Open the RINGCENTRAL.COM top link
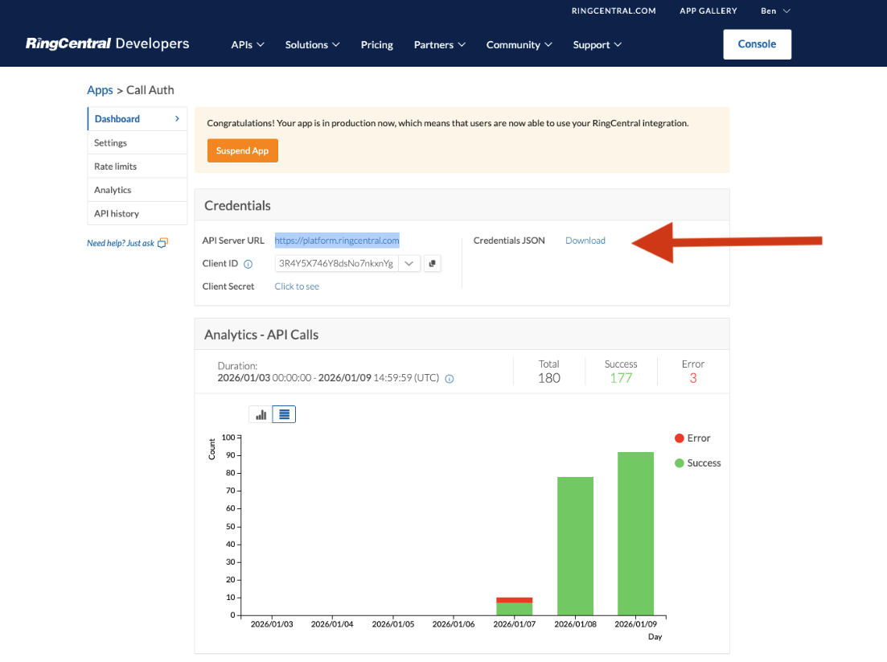 coord(614,10)
